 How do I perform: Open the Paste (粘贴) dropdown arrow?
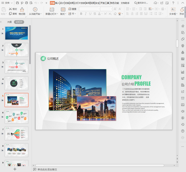point(6,14)
